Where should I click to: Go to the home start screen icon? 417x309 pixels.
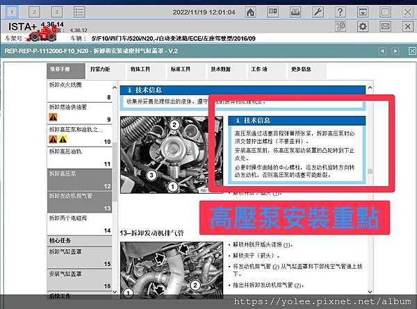click(x=250, y=12)
